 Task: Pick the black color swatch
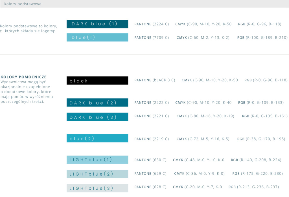point(97,80)
